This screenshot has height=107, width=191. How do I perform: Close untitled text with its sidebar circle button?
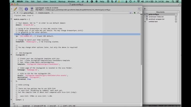pos(176,22)
